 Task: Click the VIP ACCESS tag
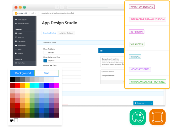tap(137, 44)
